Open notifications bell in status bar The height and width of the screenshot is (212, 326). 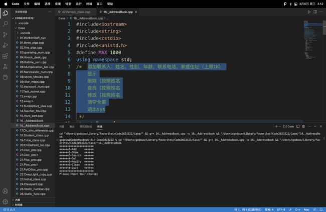[321, 209]
